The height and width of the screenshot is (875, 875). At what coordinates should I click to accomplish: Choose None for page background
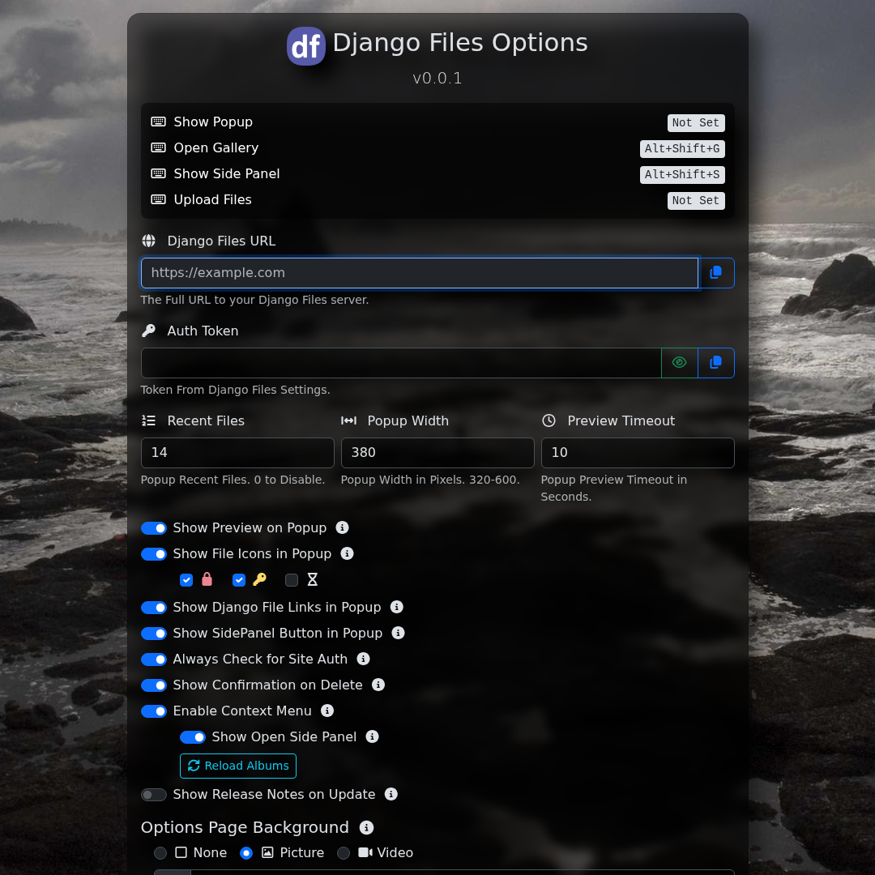(x=160, y=853)
